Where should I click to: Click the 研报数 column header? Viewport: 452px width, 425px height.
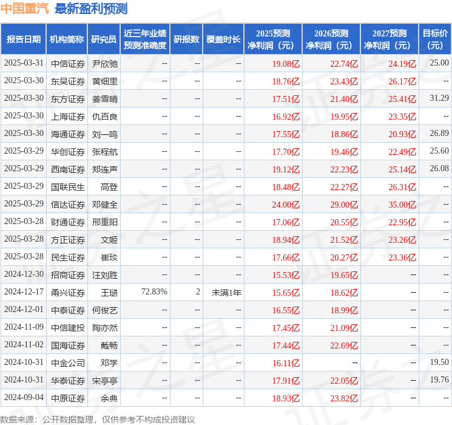(186, 39)
